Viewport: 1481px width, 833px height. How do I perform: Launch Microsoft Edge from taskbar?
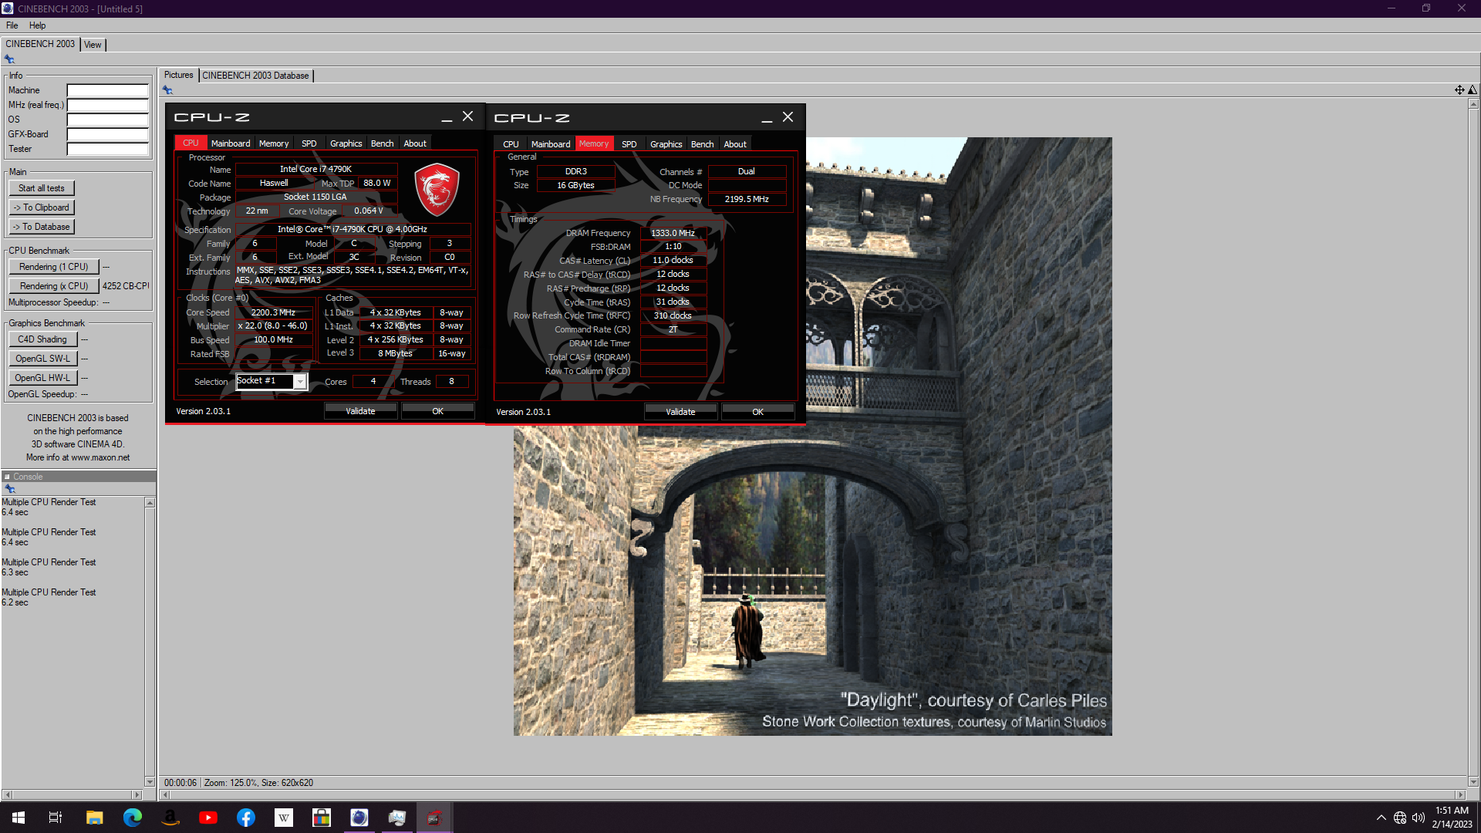coord(133,818)
